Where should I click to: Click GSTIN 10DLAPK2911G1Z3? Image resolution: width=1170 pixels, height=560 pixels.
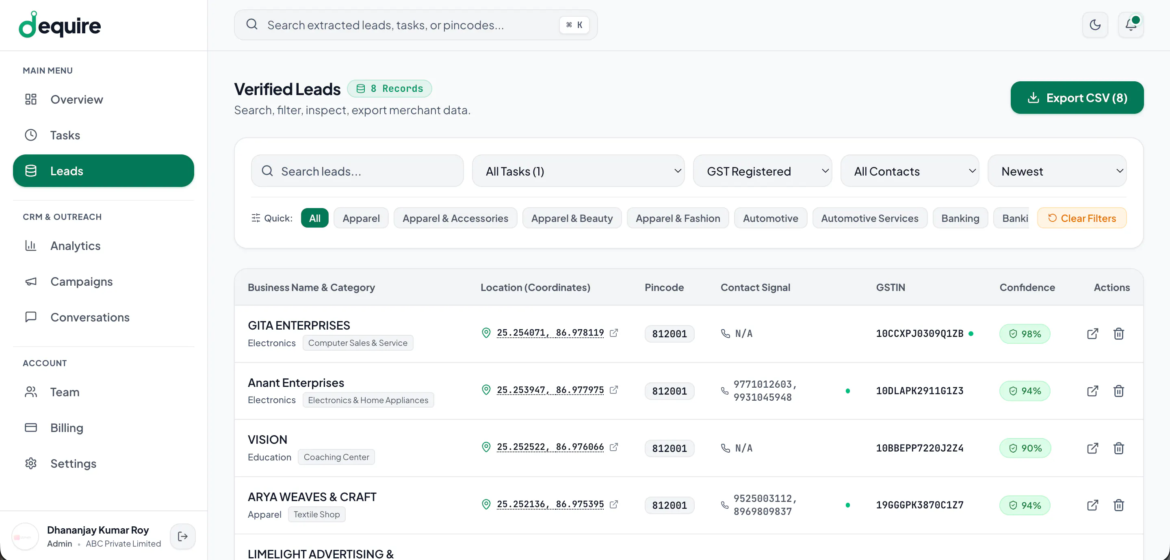coord(919,391)
